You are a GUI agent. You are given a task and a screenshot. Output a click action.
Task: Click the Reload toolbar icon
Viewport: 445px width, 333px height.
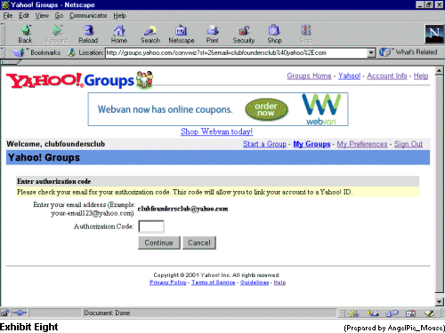(88, 34)
